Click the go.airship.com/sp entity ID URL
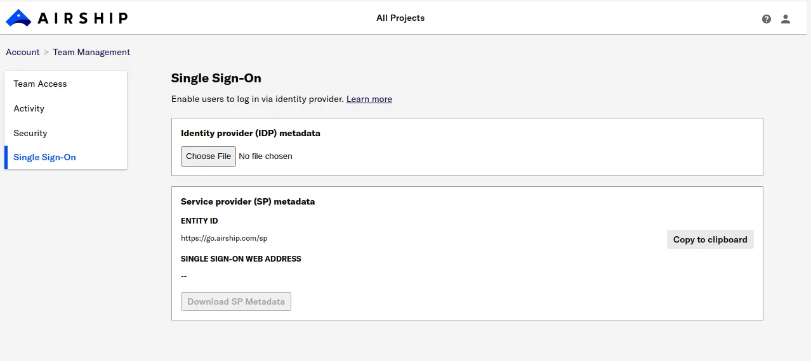The image size is (811, 361). 224,238
